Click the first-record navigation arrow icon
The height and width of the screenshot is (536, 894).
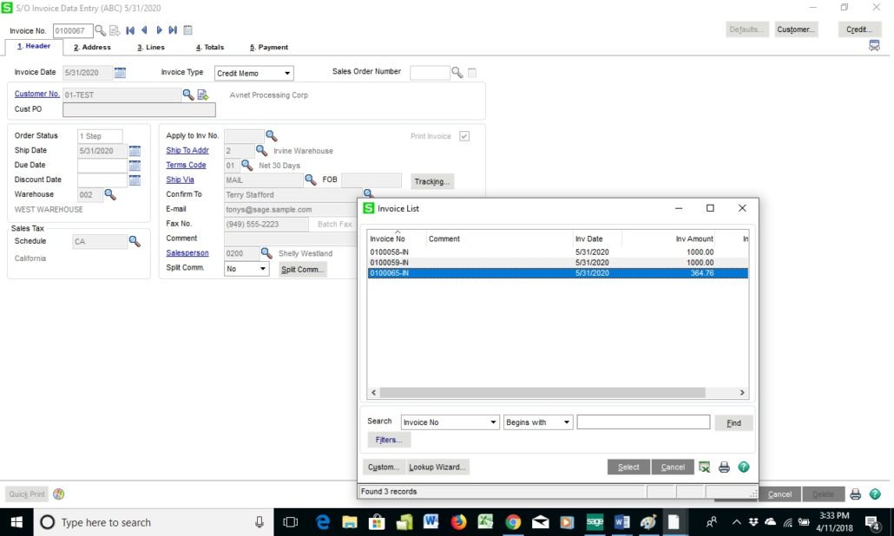coord(129,29)
